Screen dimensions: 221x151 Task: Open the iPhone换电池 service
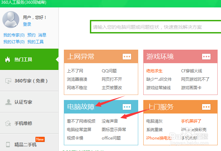[159, 138]
